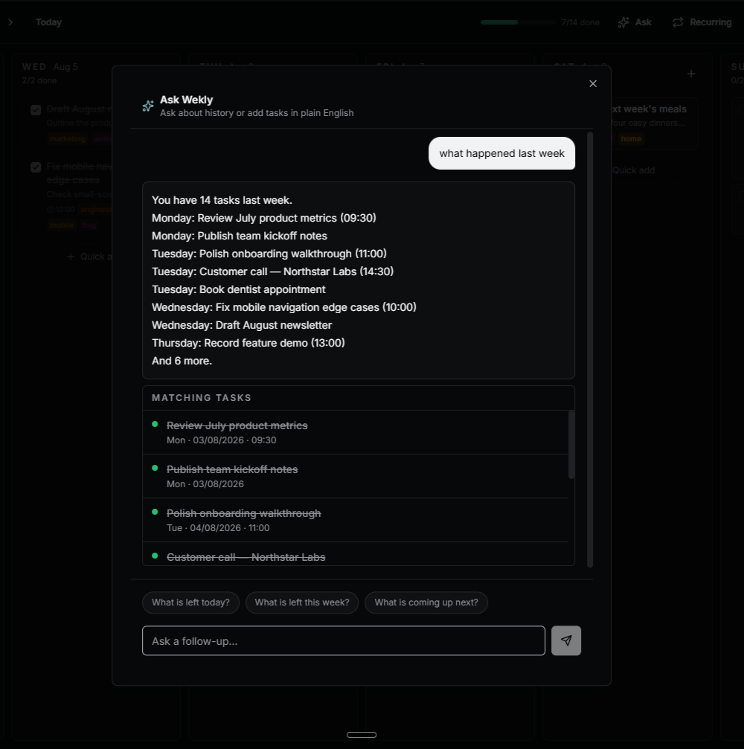Uncheck the Fix mobile navigation checkbox
Image resolution: width=744 pixels, height=749 pixels.
[36, 167]
